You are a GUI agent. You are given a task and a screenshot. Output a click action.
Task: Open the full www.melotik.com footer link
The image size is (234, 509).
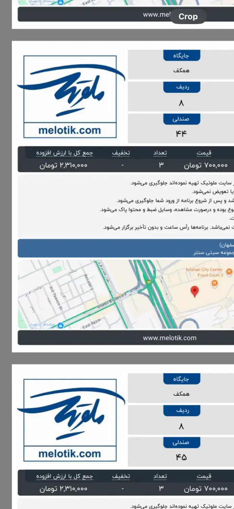[169, 338]
